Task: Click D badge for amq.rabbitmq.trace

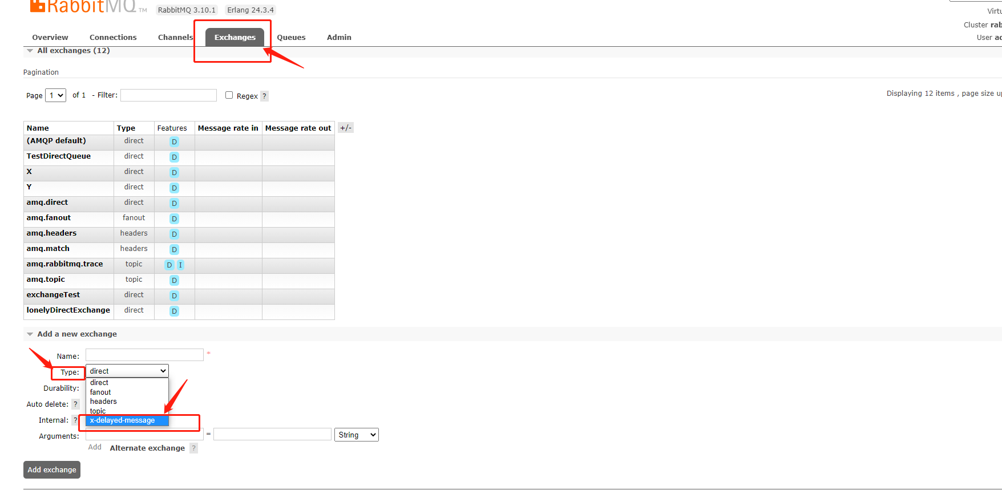Action: point(169,265)
